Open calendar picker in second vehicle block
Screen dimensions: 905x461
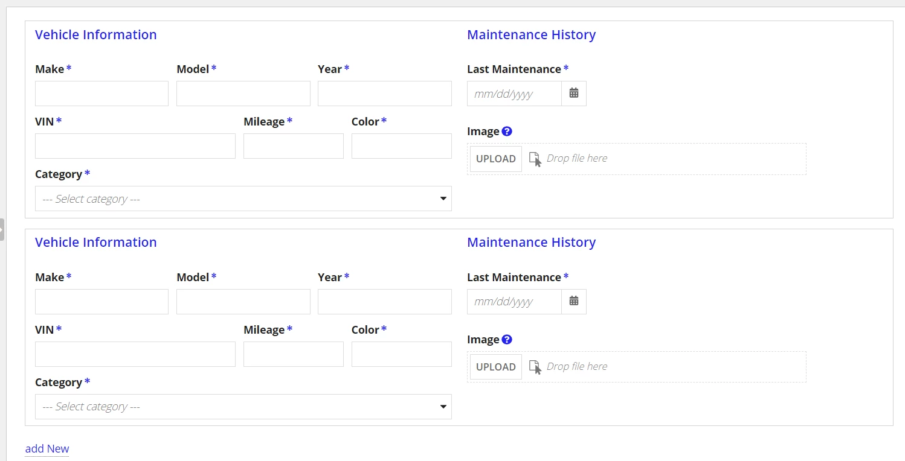pyautogui.click(x=574, y=302)
